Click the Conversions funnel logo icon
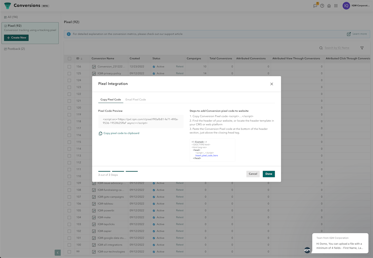The width and height of the screenshot is (373, 258). [8, 6]
